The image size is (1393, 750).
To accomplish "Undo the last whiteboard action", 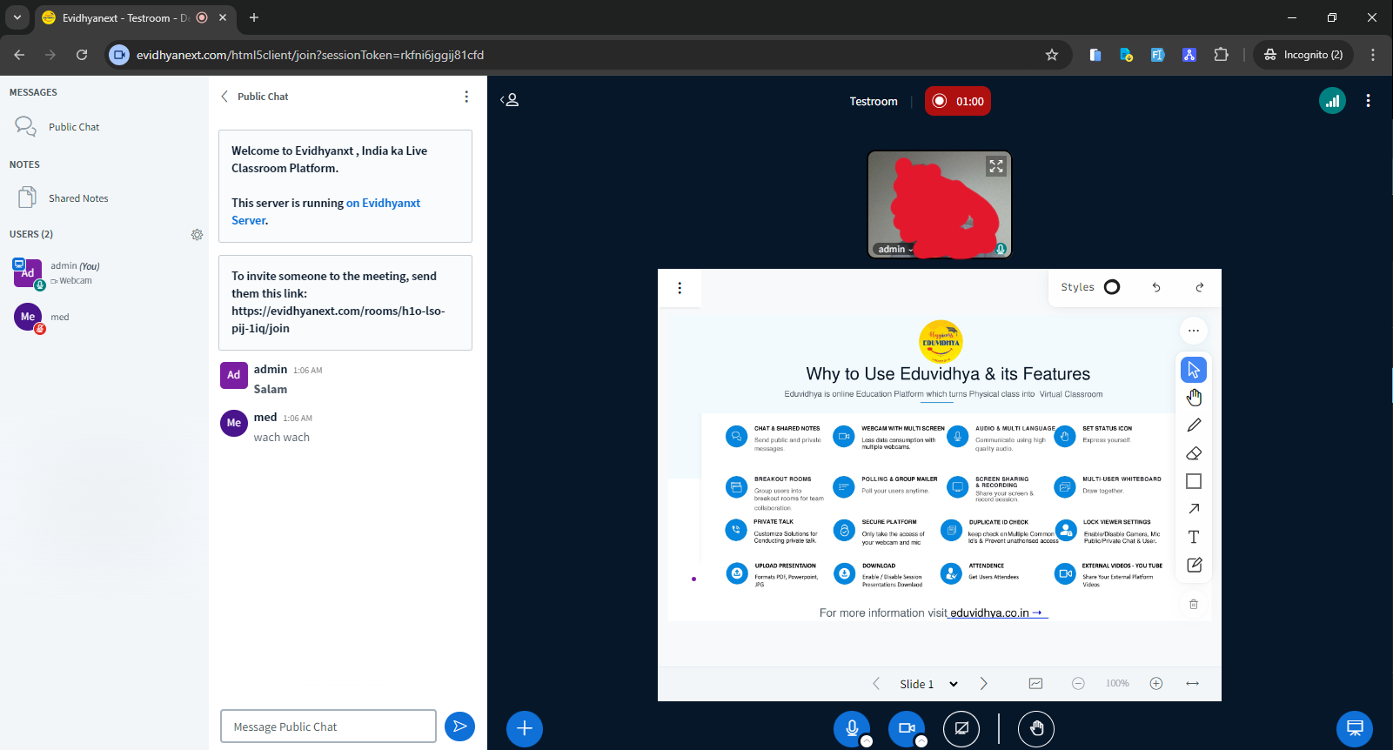I will pyautogui.click(x=1156, y=287).
